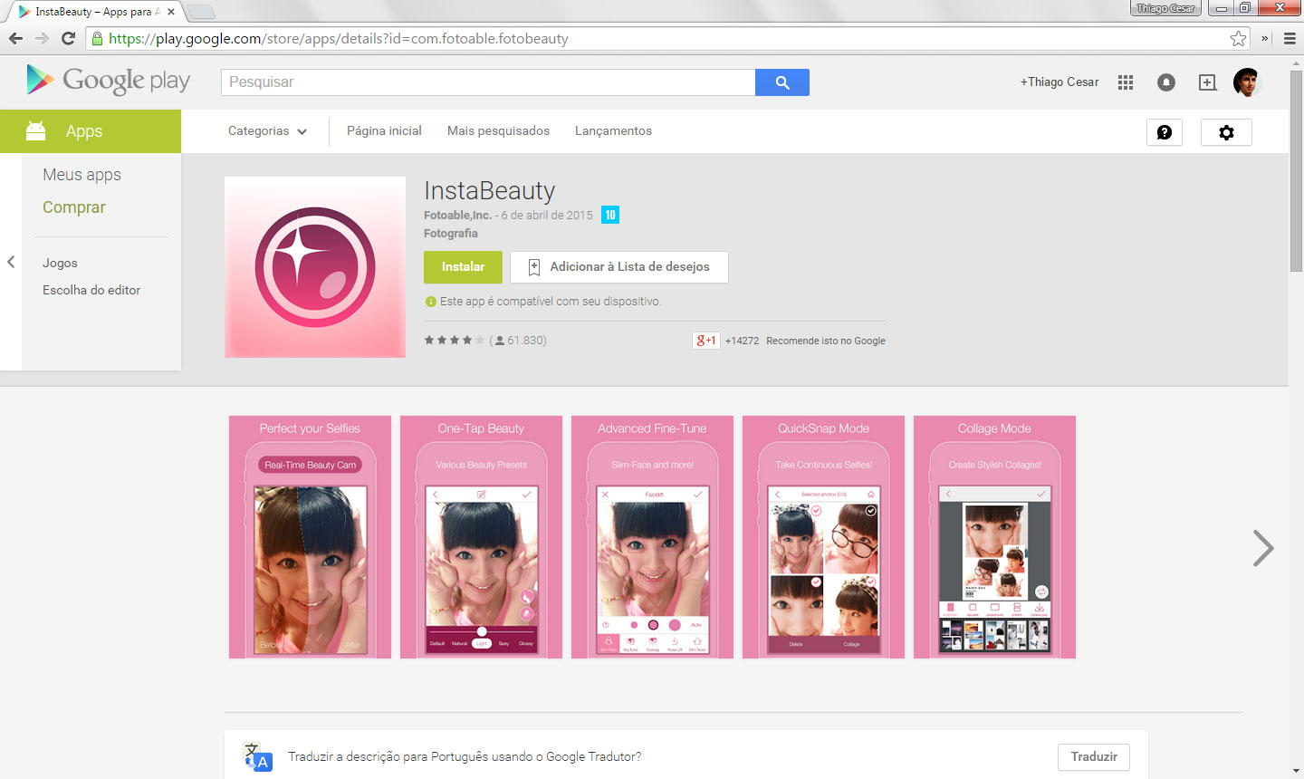Click the browser address bar

[668, 38]
